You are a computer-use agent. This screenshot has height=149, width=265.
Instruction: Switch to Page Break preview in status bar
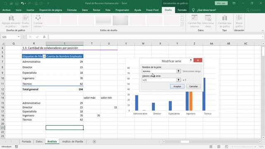[226, 147]
